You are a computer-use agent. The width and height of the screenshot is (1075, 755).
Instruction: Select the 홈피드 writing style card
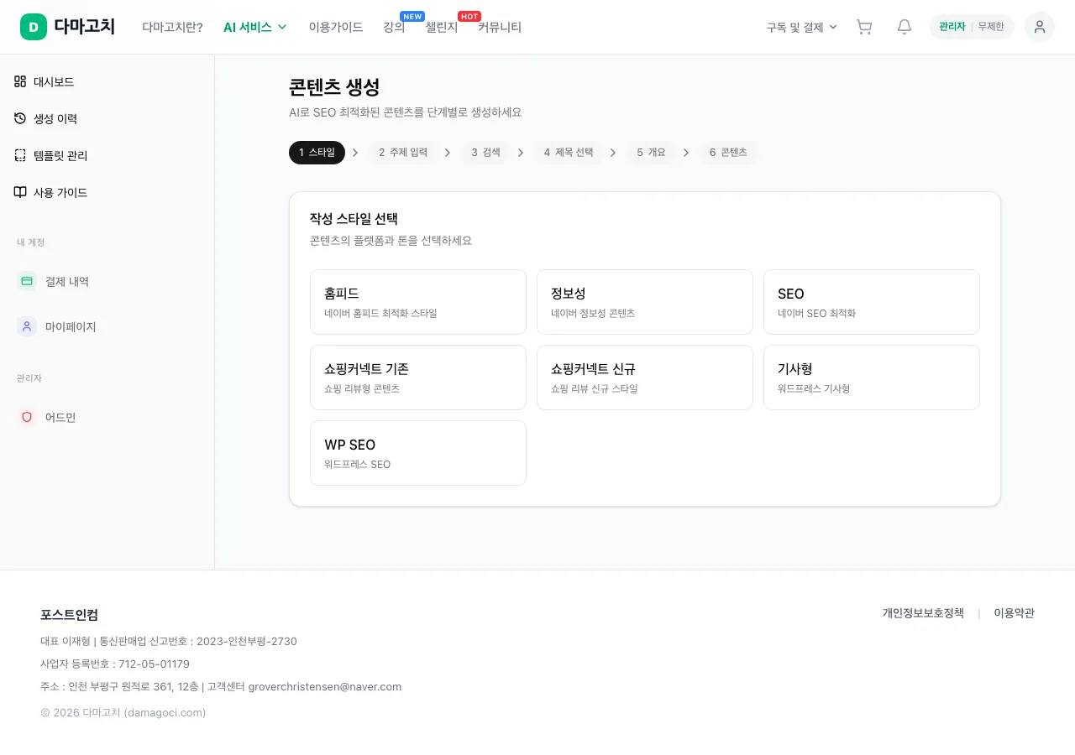(418, 302)
